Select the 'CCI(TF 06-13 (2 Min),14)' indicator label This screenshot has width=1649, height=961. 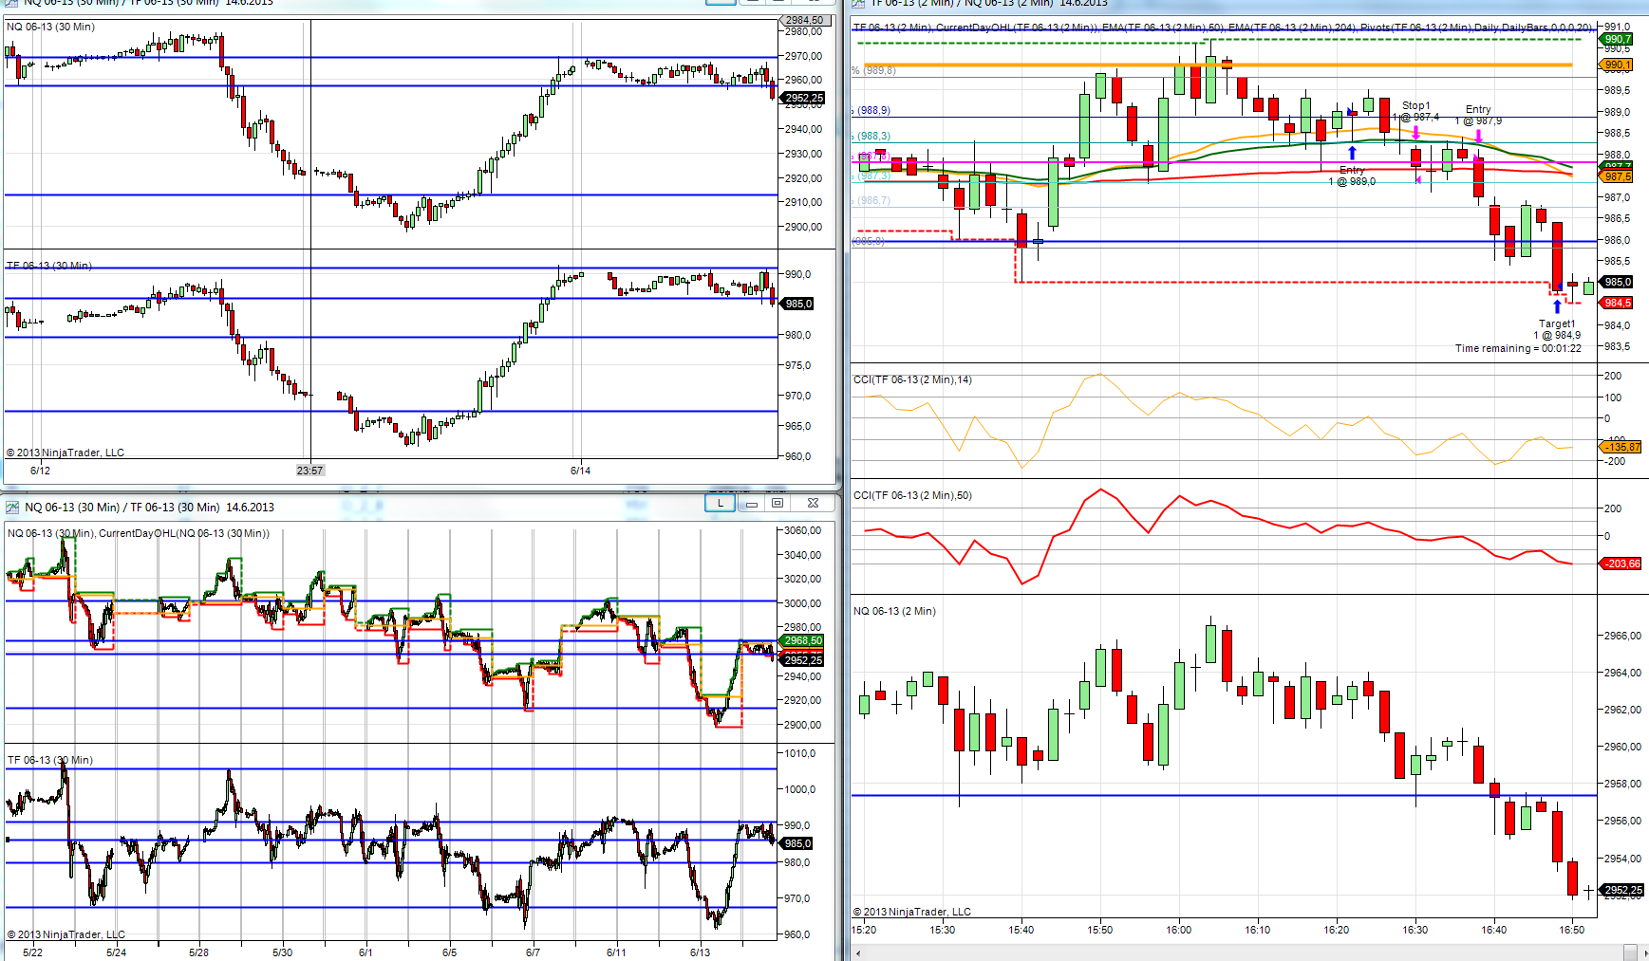point(912,379)
